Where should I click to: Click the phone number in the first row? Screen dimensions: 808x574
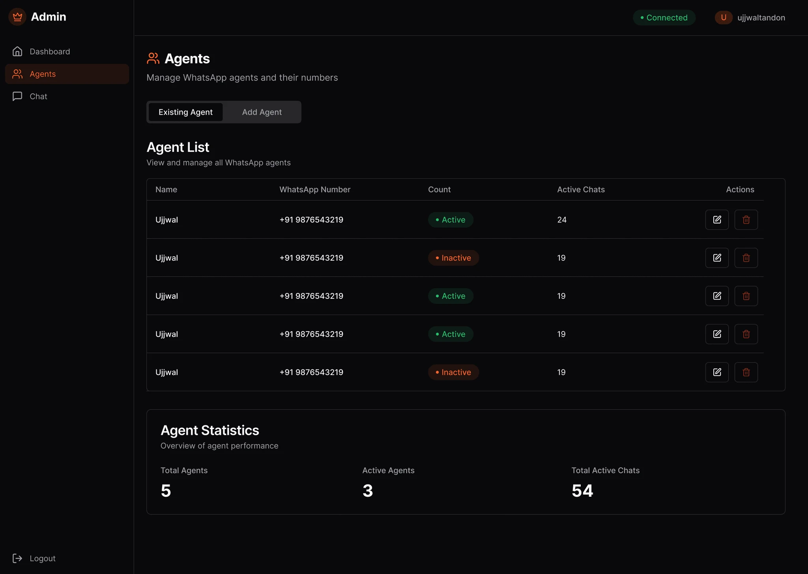click(311, 220)
